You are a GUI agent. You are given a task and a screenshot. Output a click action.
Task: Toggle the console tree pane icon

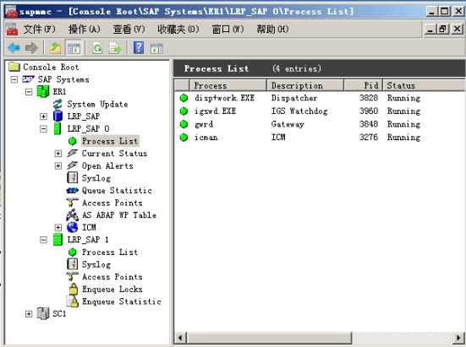coord(74,48)
